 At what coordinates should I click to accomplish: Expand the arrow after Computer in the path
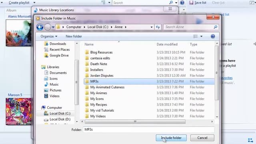click(84, 27)
